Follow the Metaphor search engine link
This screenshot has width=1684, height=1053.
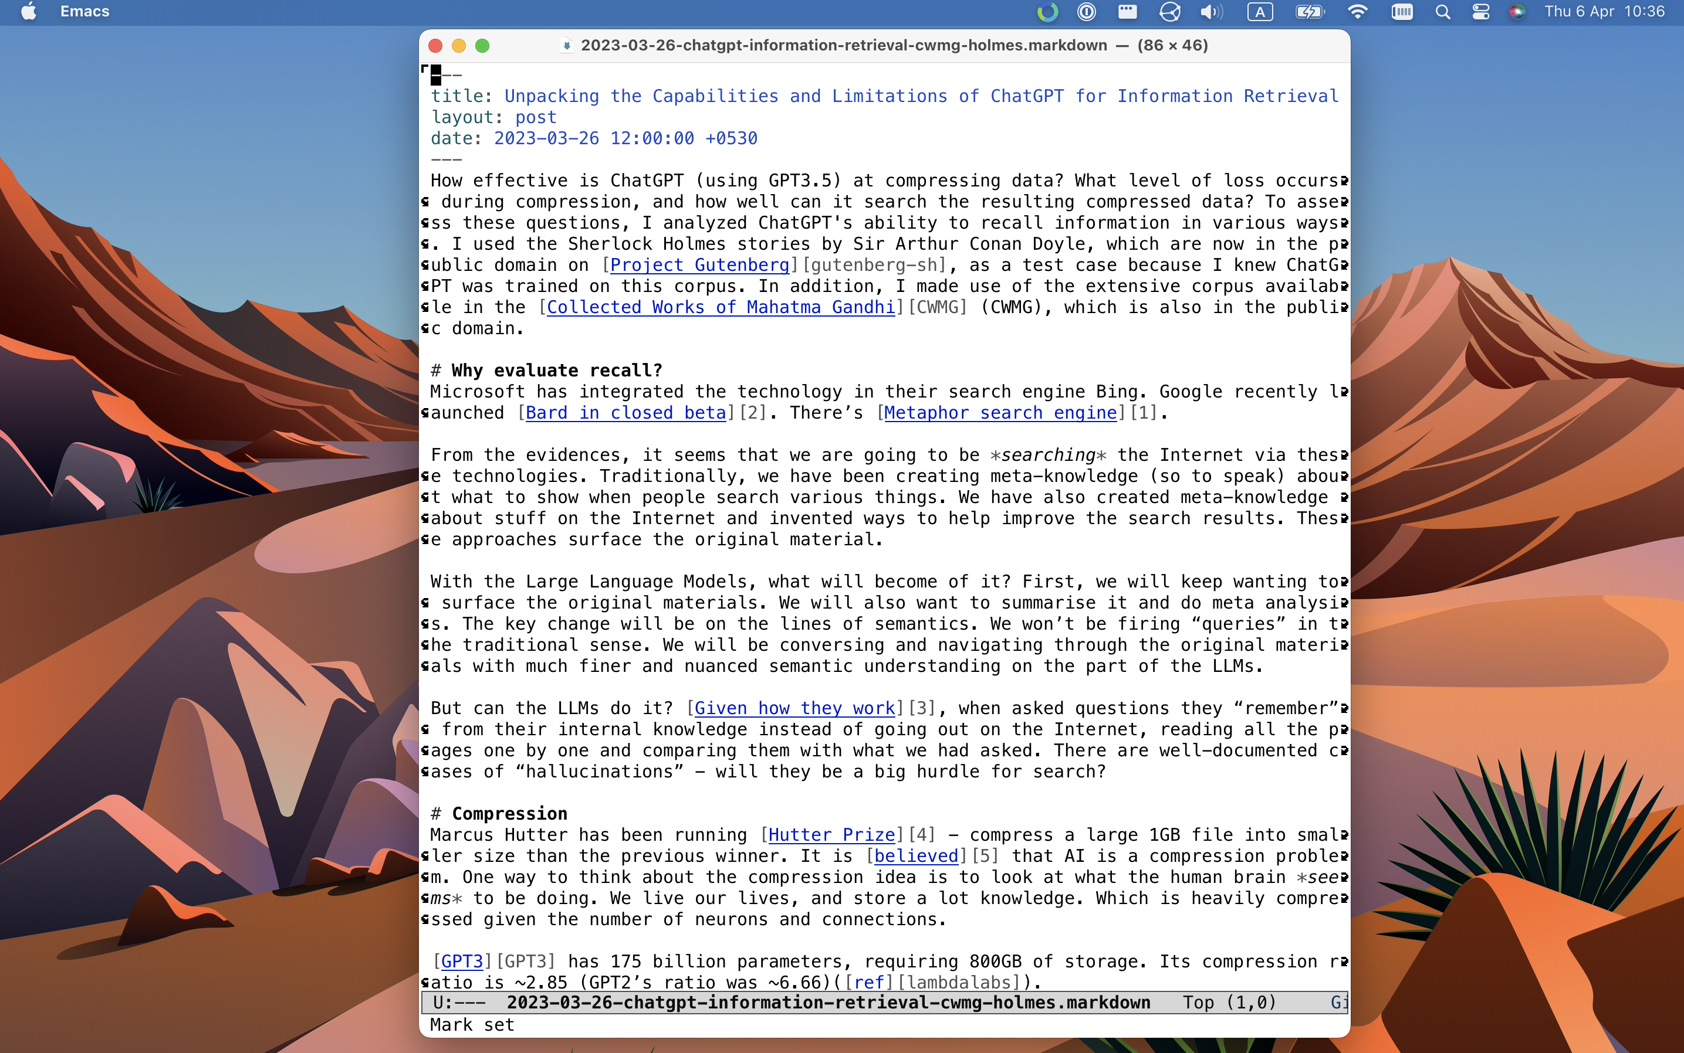1001,413
